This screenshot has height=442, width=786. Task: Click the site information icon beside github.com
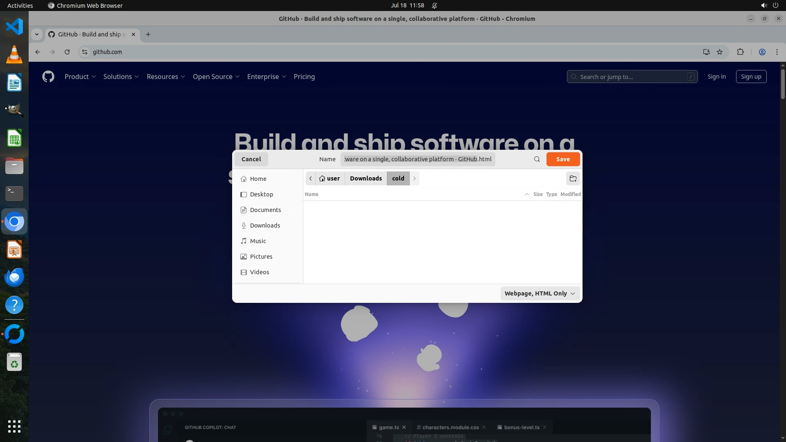85,52
